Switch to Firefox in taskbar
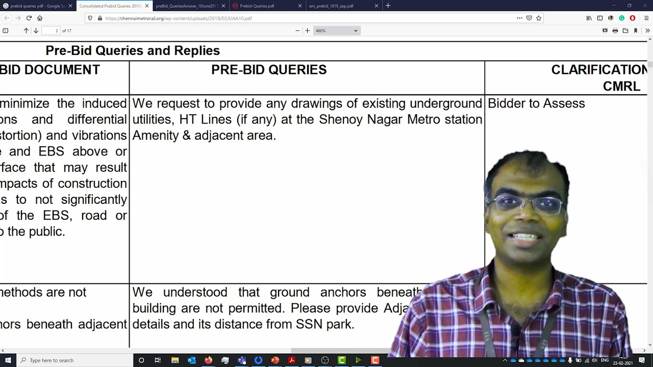Image resolution: width=653 pixels, height=367 pixels. [x=208, y=360]
